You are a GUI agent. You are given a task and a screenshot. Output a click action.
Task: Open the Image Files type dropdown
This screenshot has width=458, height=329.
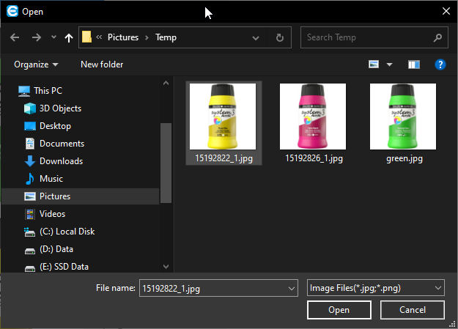375,288
